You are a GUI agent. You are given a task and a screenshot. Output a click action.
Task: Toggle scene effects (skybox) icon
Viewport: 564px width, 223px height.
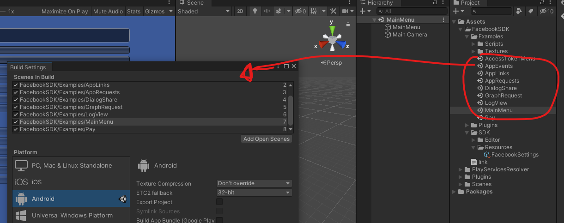coord(278,11)
